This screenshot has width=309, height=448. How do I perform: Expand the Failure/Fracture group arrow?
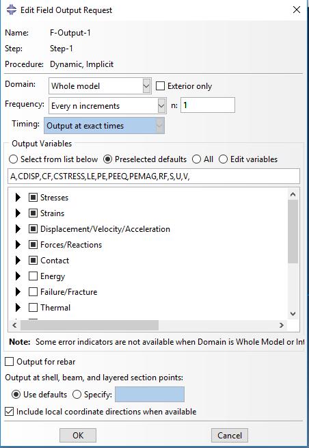[x=18, y=292]
